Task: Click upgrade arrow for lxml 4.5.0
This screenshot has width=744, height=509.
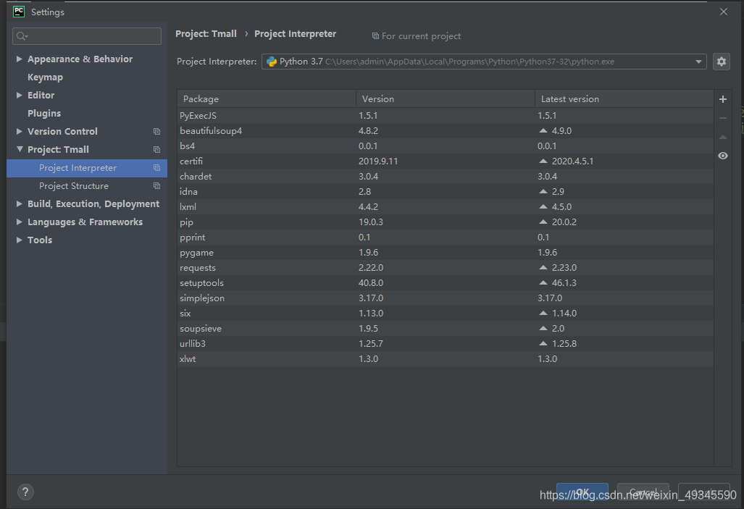Action: 543,206
